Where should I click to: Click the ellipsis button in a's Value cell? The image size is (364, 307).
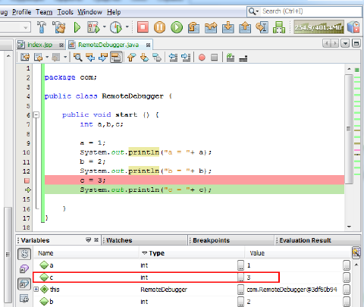(x=347, y=265)
